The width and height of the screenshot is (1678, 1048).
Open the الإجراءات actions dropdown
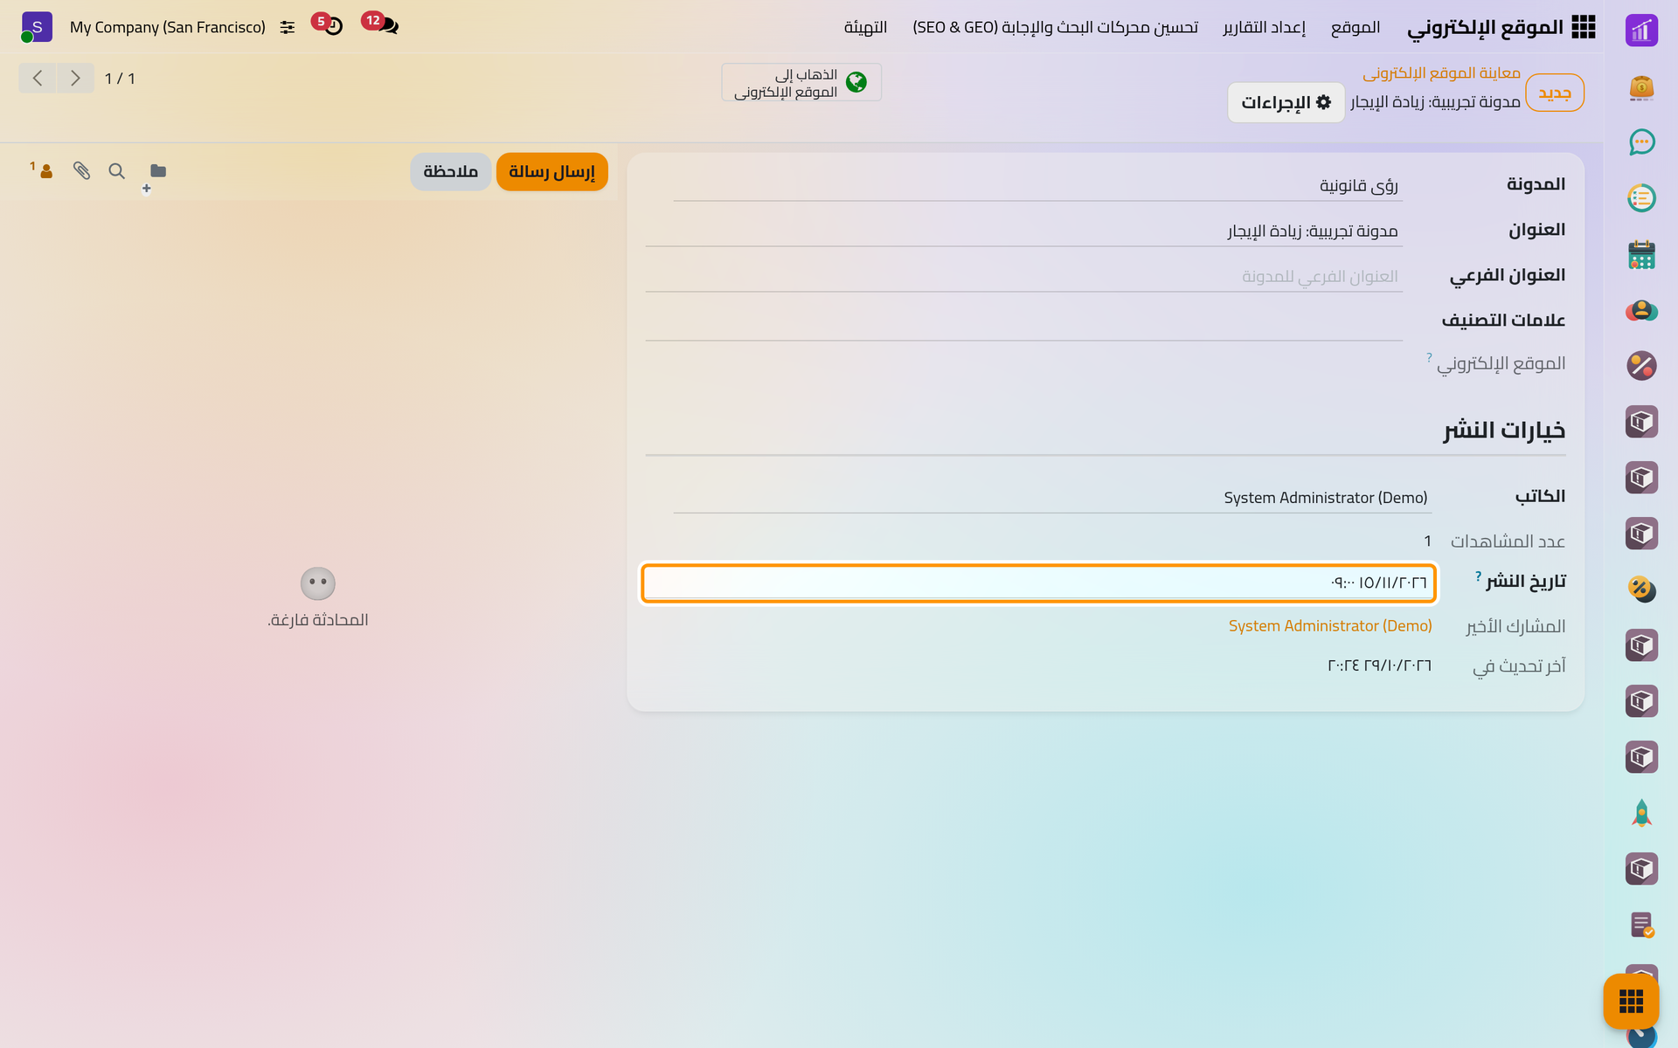point(1286,102)
